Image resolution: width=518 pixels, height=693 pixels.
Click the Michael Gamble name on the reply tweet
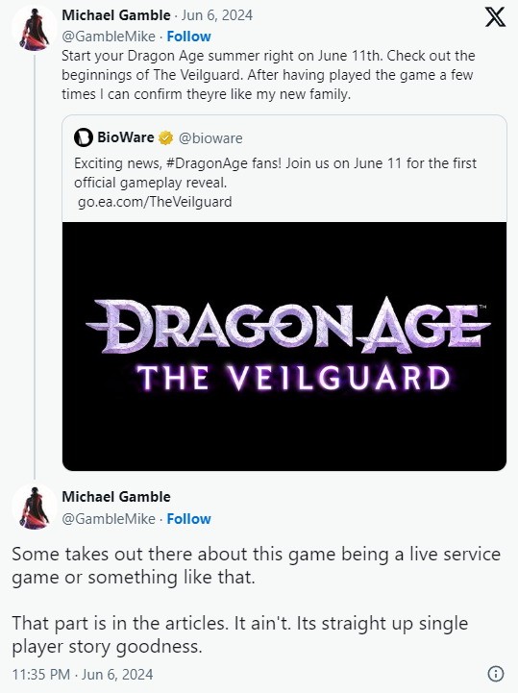(x=115, y=497)
